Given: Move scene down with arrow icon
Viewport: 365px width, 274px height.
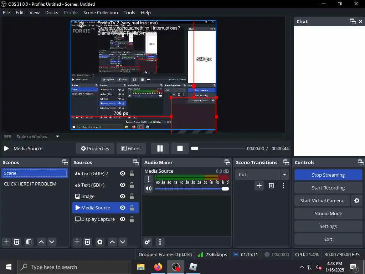Looking at the screenshot, I should (52, 242).
